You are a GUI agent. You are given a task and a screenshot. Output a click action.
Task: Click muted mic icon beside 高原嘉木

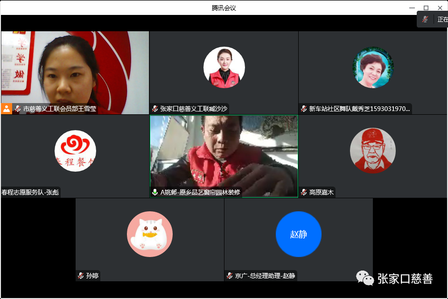click(304, 192)
